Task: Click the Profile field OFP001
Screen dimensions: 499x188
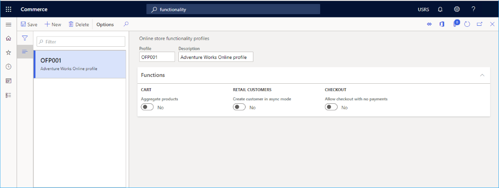Action: click(157, 57)
